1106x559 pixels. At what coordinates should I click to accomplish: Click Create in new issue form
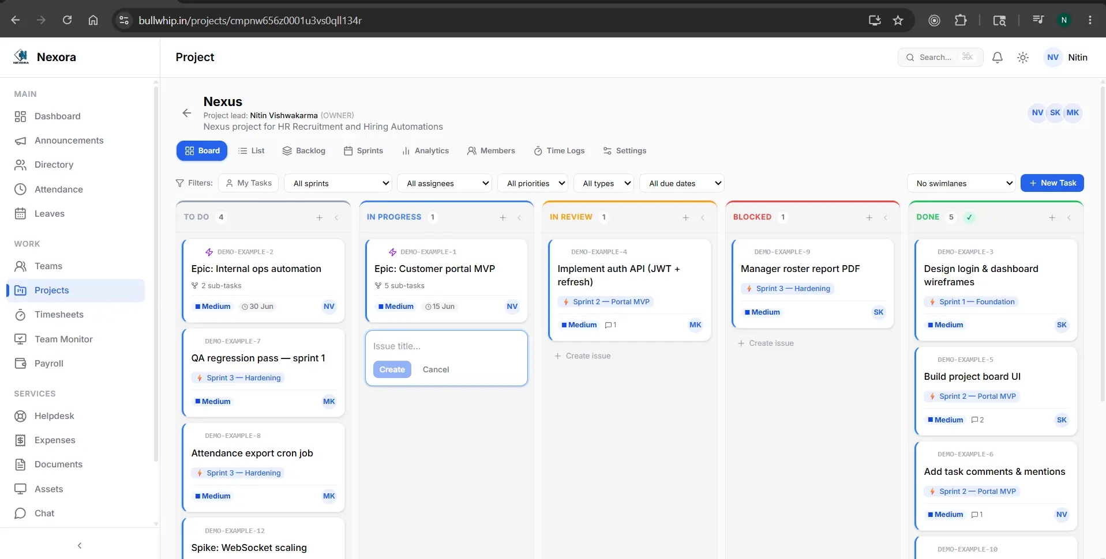coord(392,369)
